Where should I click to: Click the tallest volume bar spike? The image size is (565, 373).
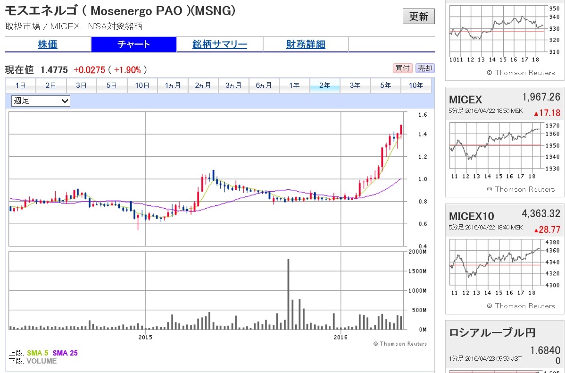pyautogui.click(x=288, y=294)
